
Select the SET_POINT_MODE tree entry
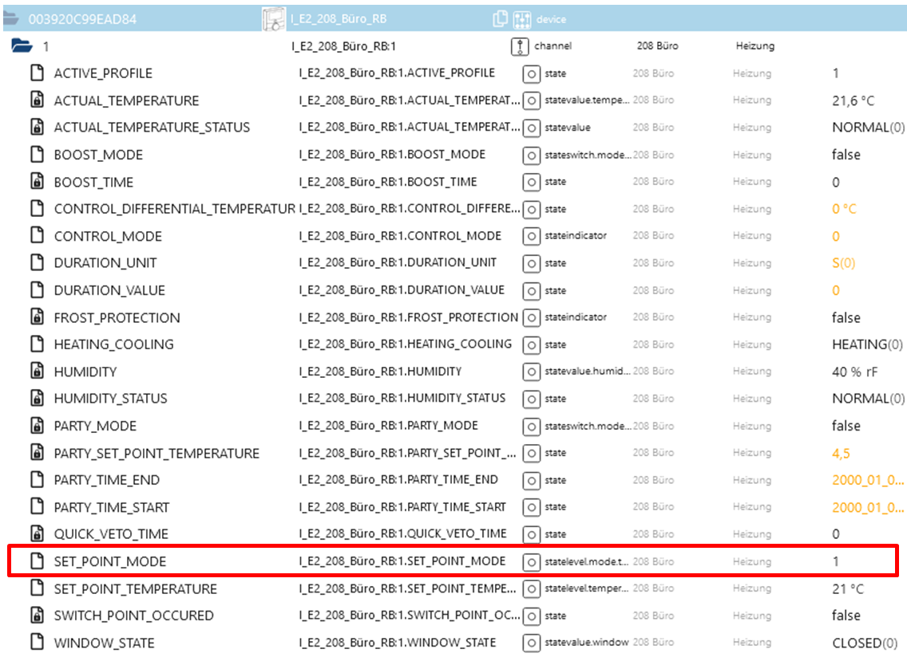pos(110,561)
